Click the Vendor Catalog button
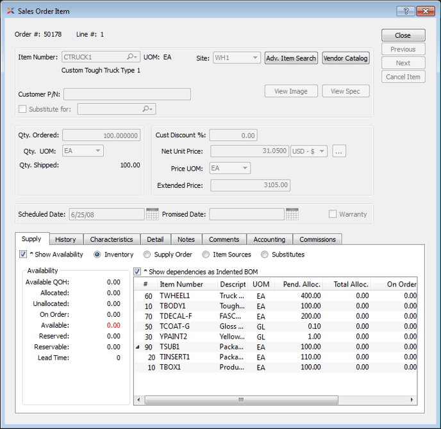441x429 pixels. (345, 58)
